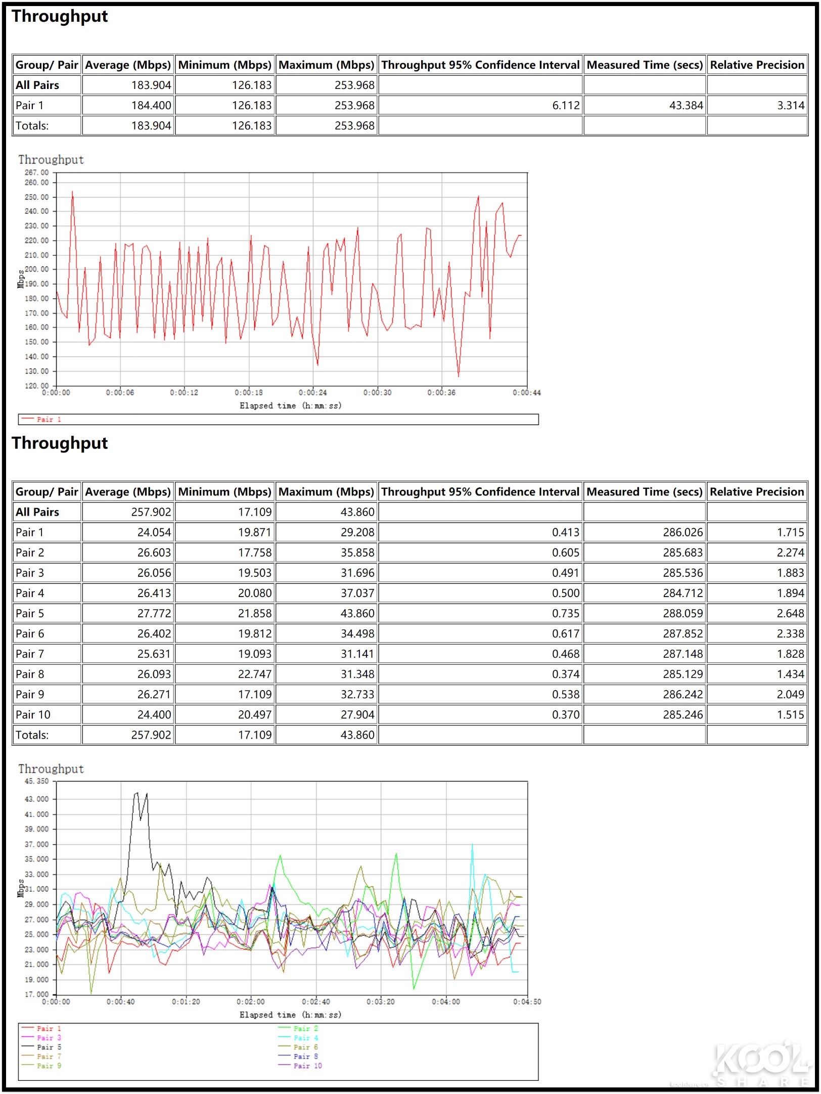Click the confidence interval value 6.112

click(x=566, y=105)
